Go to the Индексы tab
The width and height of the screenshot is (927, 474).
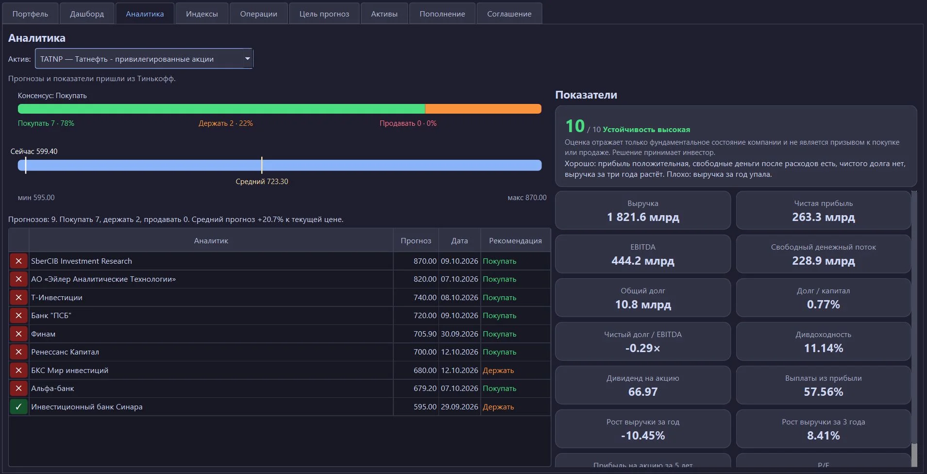click(202, 14)
